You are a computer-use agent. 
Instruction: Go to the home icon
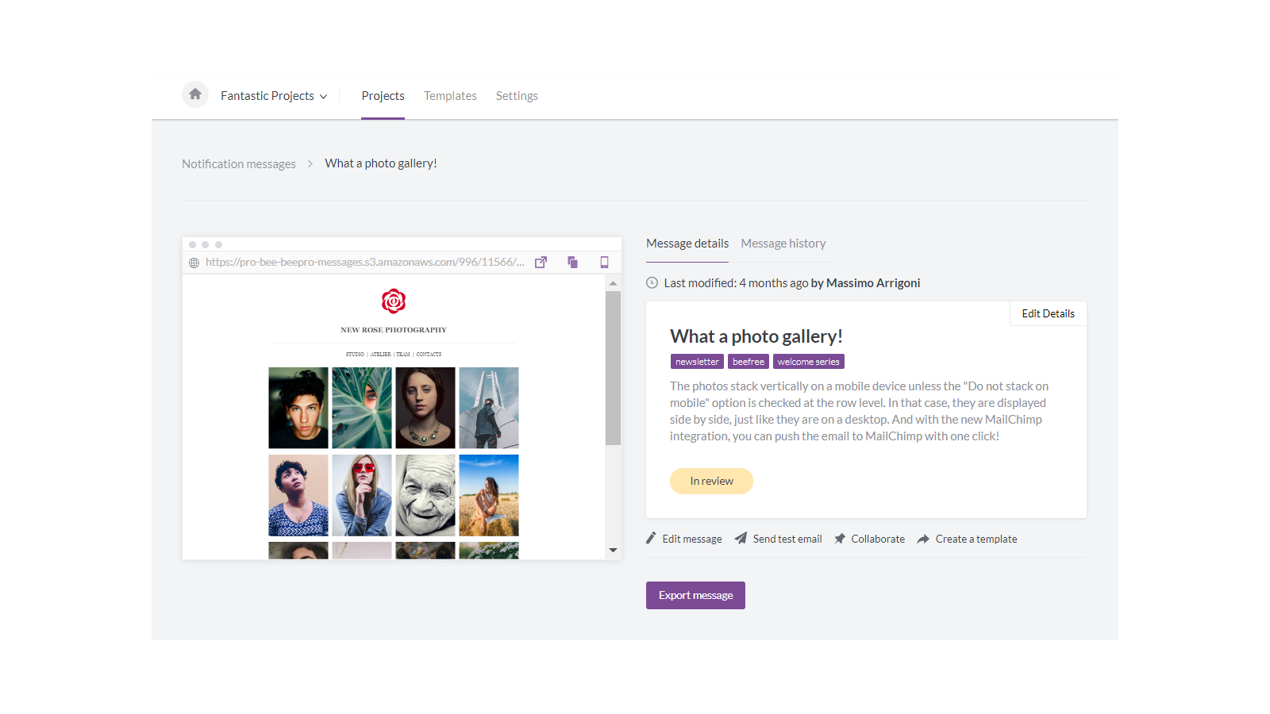tap(195, 94)
